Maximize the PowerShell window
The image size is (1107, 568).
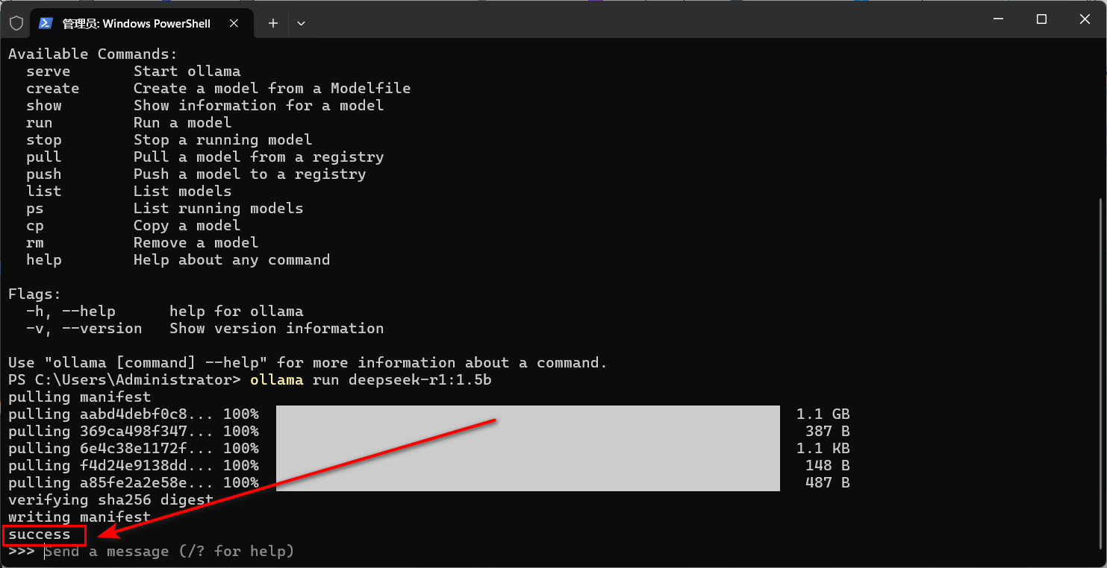pyautogui.click(x=1042, y=19)
